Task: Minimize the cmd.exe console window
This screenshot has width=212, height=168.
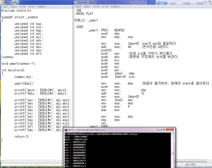Action: [x=159, y=129]
